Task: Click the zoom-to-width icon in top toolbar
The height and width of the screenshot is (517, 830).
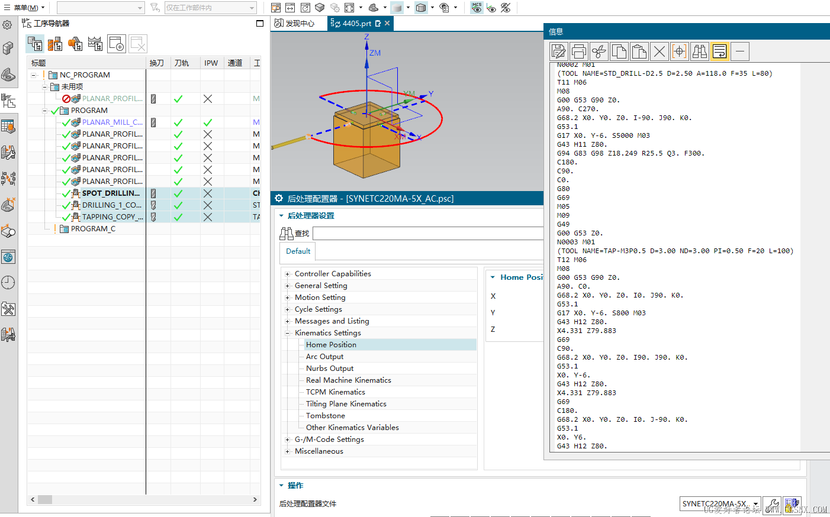Action: (x=290, y=8)
